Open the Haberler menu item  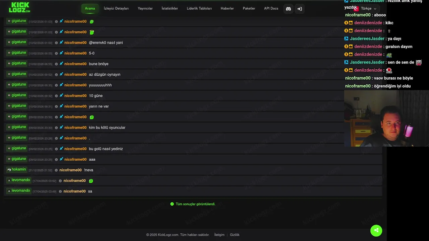point(227,8)
